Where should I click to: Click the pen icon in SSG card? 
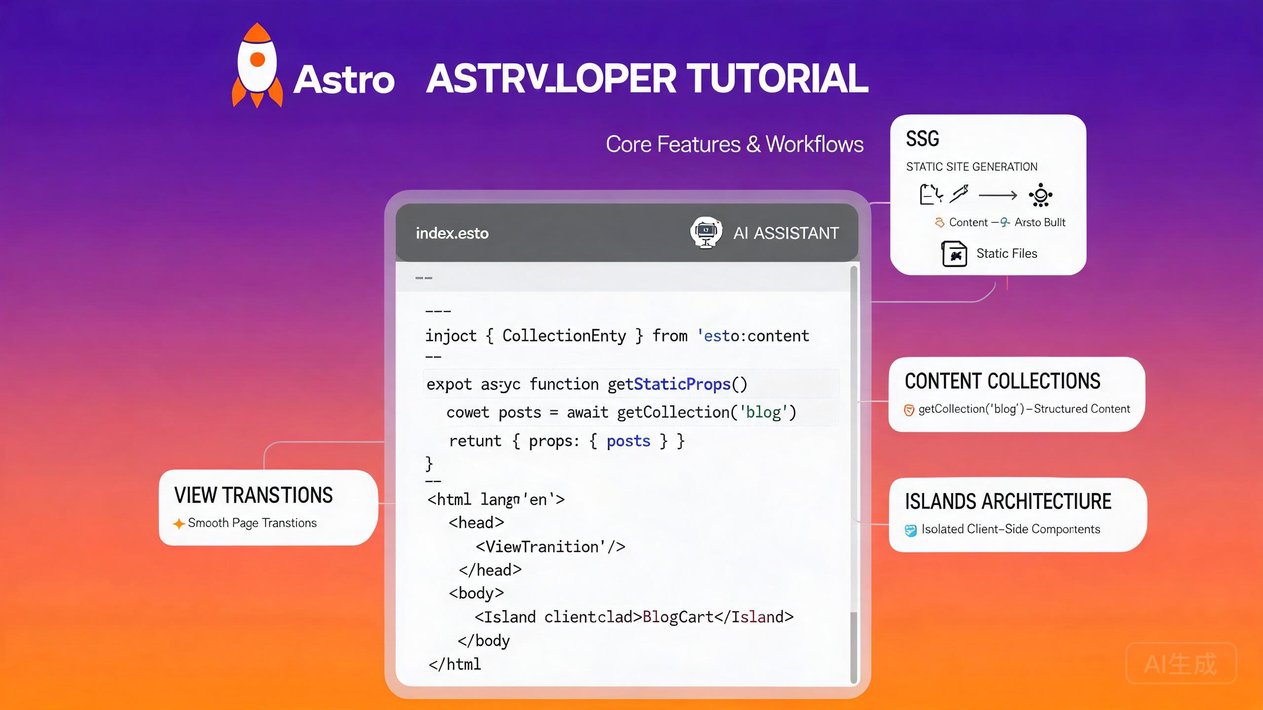pyautogui.click(x=959, y=194)
